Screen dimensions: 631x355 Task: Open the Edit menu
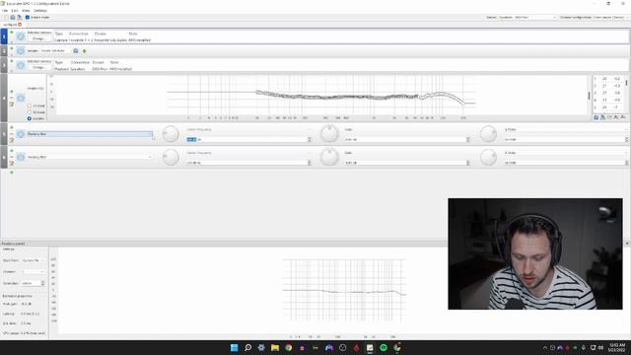(15, 11)
